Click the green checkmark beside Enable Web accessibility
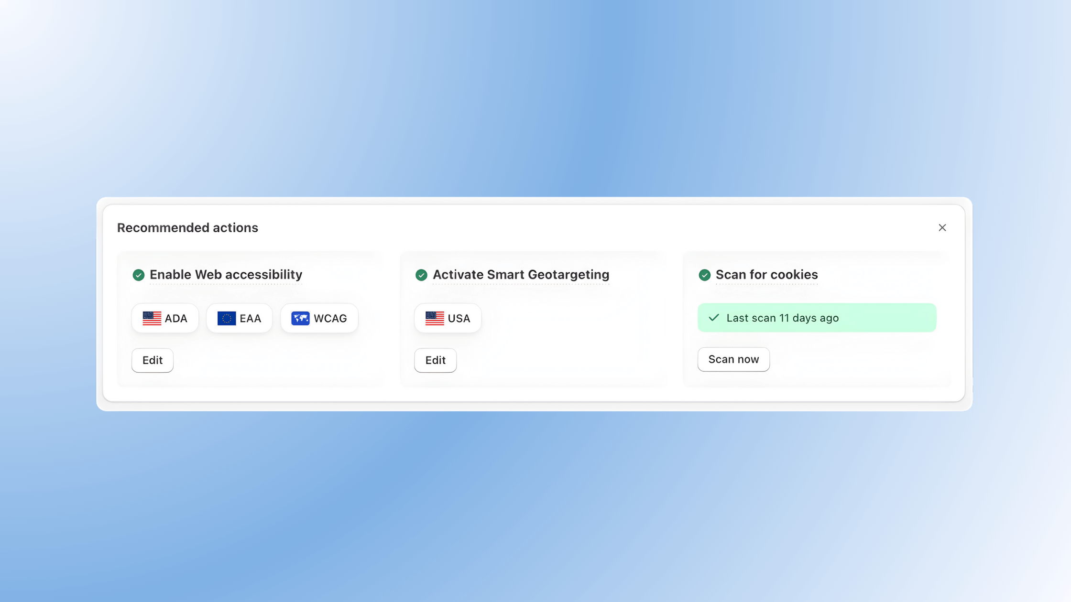This screenshot has width=1071, height=602. pyautogui.click(x=138, y=275)
